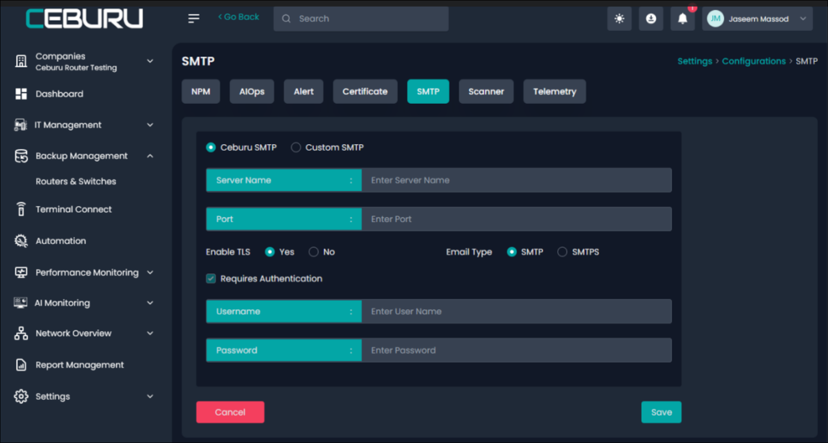Expand the Companies chevron
Image resolution: width=828 pixels, height=443 pixels.
[150, 61]
